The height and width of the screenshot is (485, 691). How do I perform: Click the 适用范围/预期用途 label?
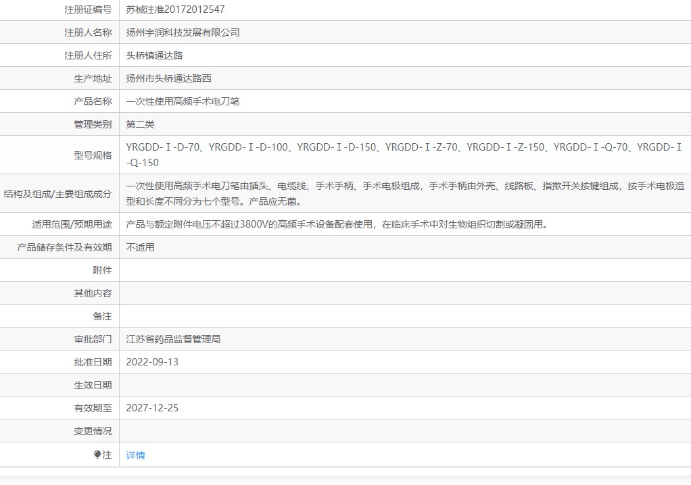pos(72,224)
